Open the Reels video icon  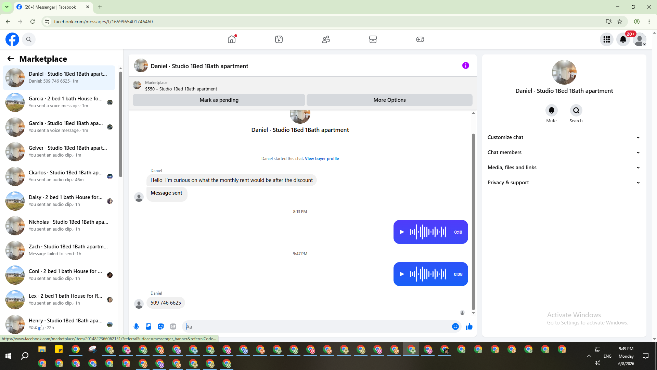[279, 39]
